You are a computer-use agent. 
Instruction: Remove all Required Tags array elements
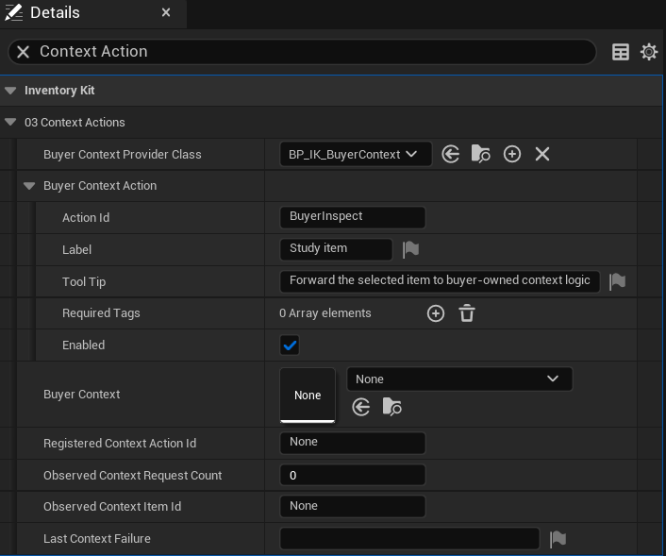[x=467, y=313]
